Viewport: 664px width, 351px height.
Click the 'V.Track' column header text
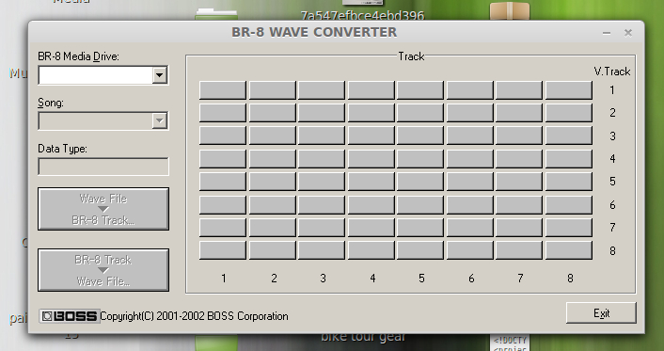click(612, 72)
